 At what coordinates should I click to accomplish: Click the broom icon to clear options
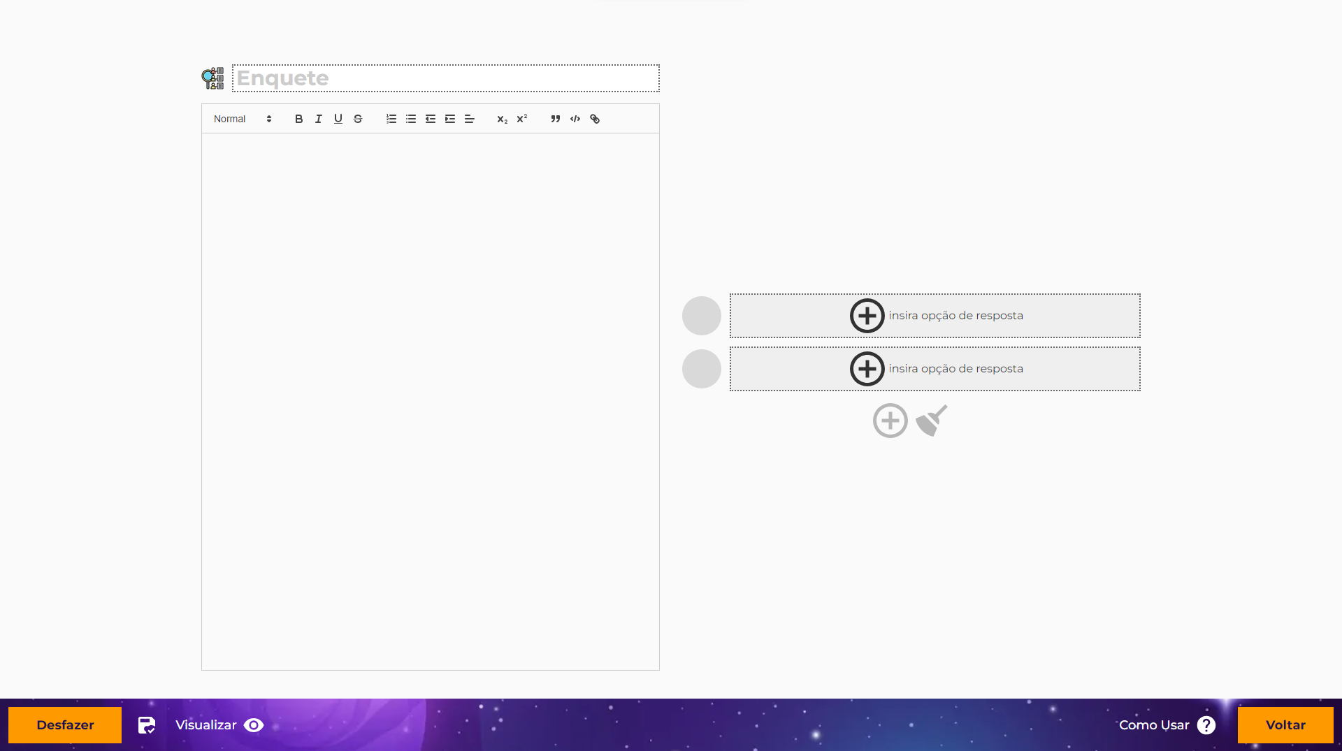[x=931, y=421]
